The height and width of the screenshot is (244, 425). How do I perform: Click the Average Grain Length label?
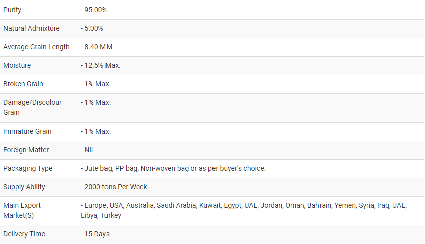click(36, 47)
